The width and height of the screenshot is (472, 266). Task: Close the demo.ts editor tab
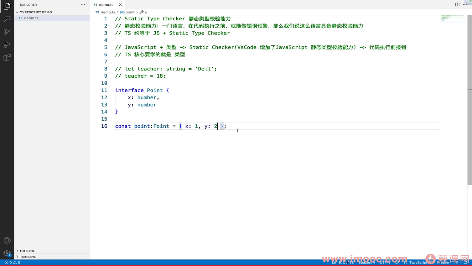[121, 5]
